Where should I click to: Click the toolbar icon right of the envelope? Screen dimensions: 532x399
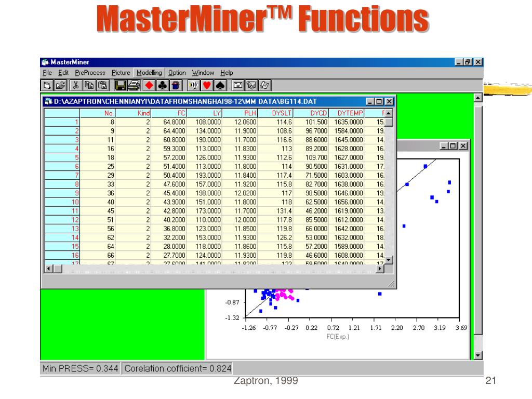click(x=251, y=86)
